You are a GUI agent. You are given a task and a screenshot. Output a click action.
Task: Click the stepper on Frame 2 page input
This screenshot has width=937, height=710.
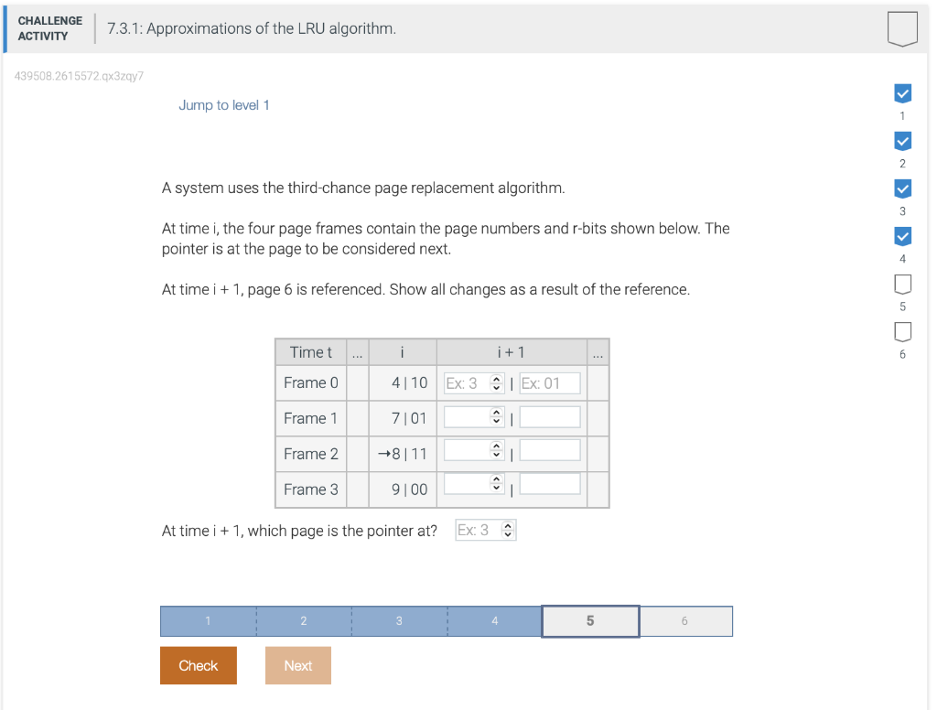pos(496,449)
